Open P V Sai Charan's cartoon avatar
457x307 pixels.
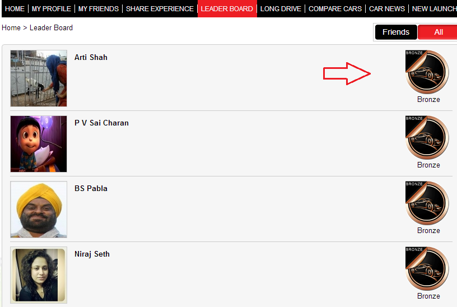pos(39,144)
